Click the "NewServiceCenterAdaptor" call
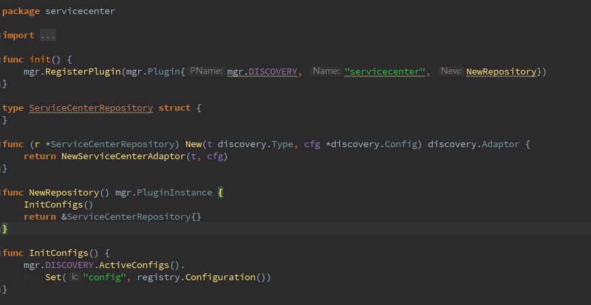 [x=123, y=157]
